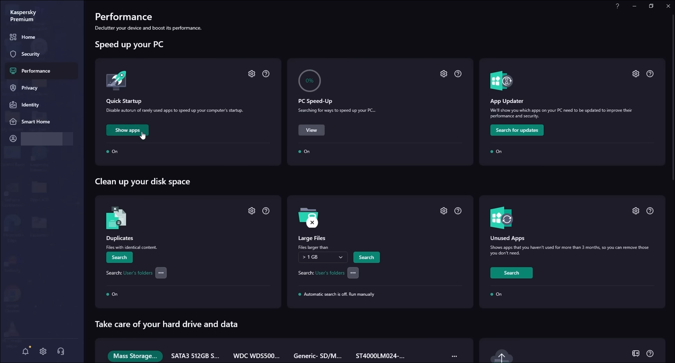This screenshot has height=363, width=675.
Task: Open help for PC Speed-Up
Action: pos(458,74)
